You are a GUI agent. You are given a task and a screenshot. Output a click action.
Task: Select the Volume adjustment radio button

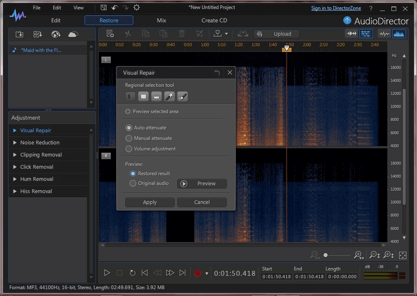pyautogui.click(x=129, y=149)
